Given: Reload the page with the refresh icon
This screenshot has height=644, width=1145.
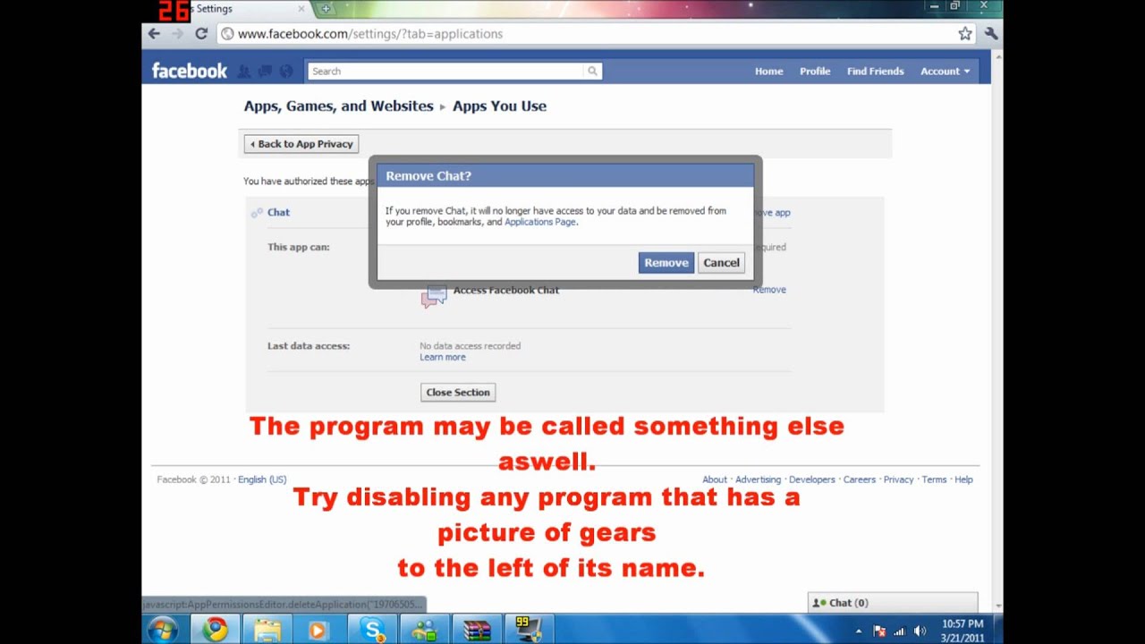Looking at the screenshot, I should [201, 33].
